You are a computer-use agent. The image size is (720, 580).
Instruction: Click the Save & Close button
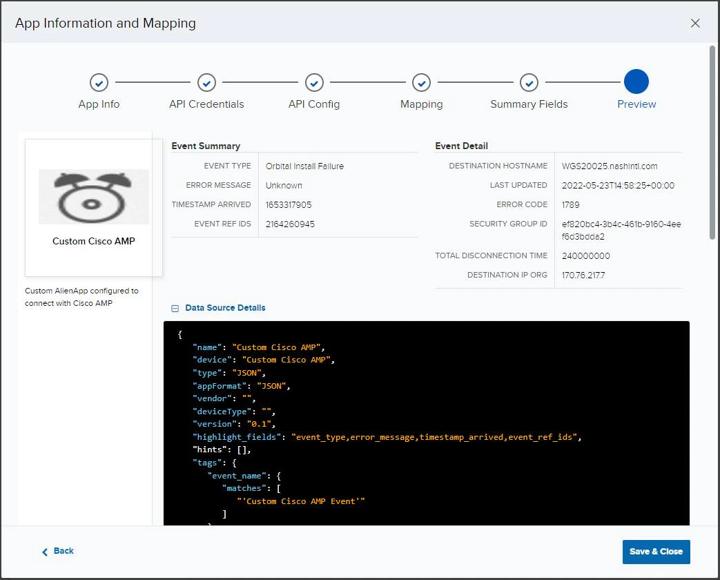(x=656, y=552)
